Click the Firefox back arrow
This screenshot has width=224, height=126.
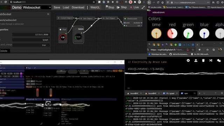click(x=149, y=2)
